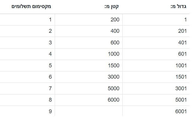192x118 pixels.
Task: Select the cell with value 200
Action: tap(89, 20)
